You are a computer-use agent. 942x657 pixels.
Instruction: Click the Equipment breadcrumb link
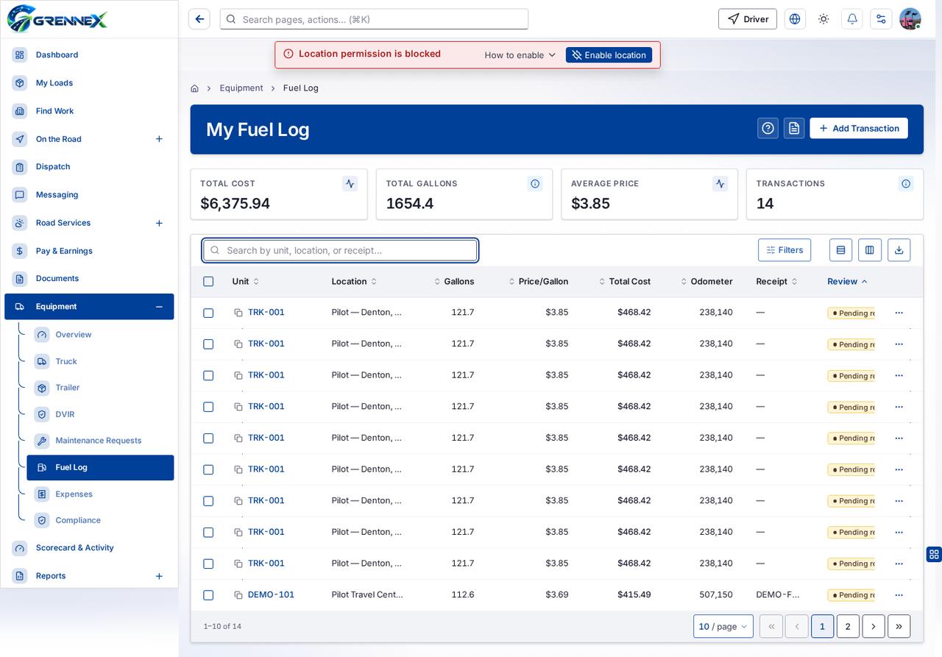[241, 88]
